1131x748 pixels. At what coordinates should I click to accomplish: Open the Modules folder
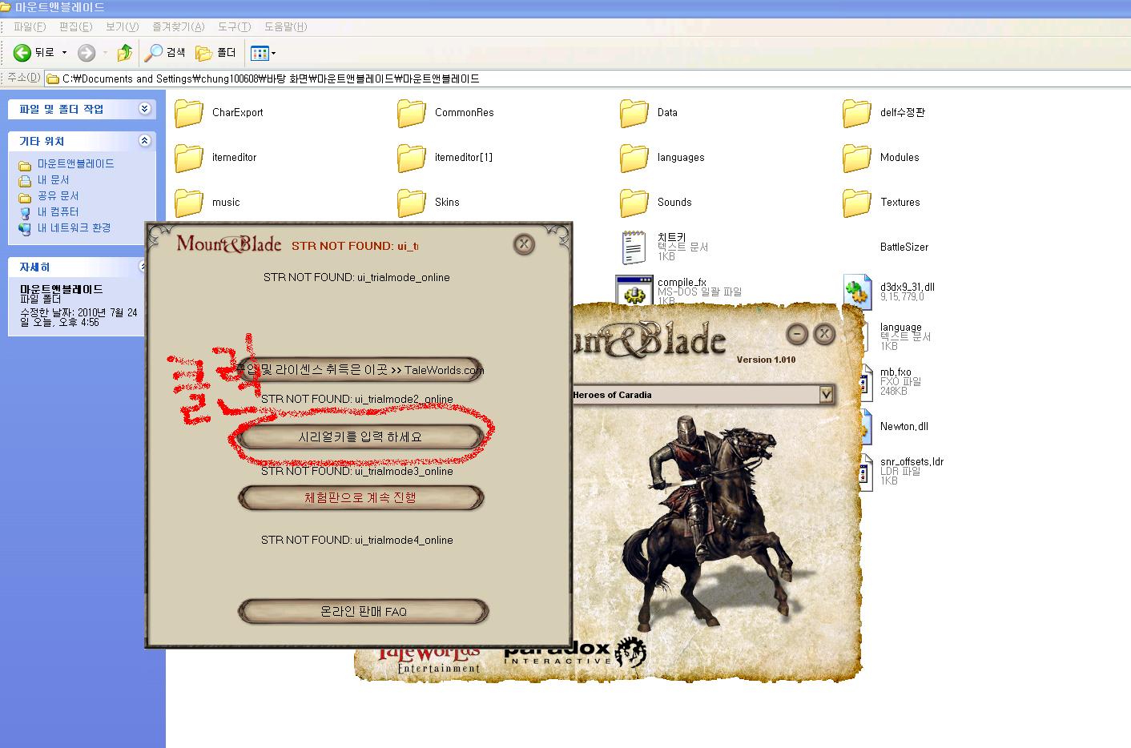point(857,158)
